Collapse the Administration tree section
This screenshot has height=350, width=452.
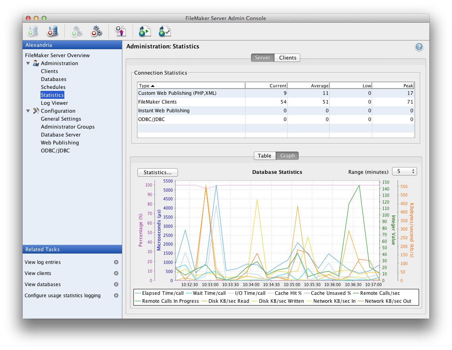click(28, 63)
